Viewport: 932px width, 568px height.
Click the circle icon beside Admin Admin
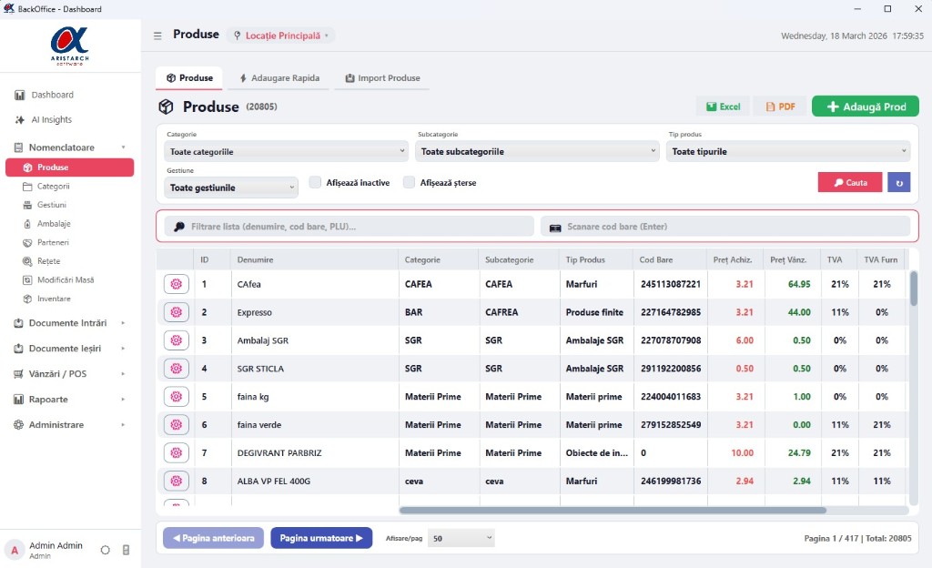tap(106, 550)
